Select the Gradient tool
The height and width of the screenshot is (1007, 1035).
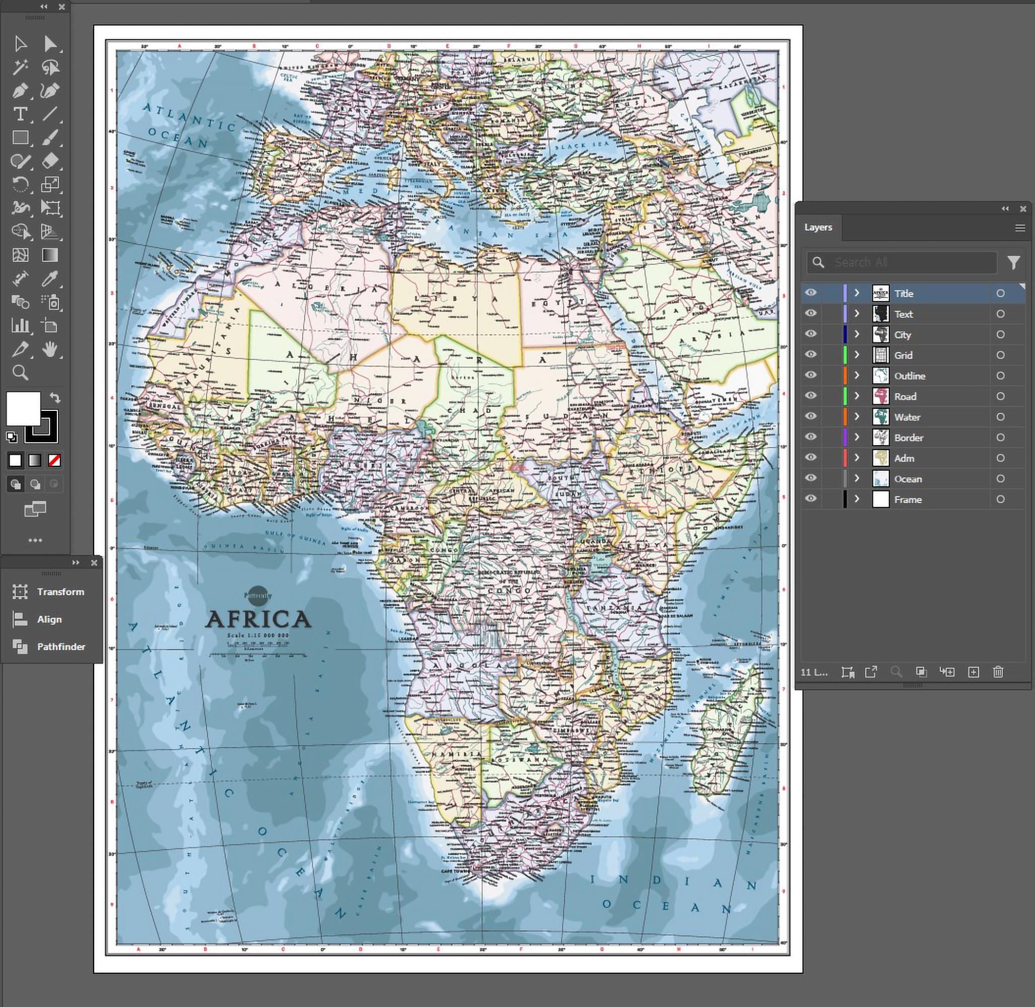50,255
